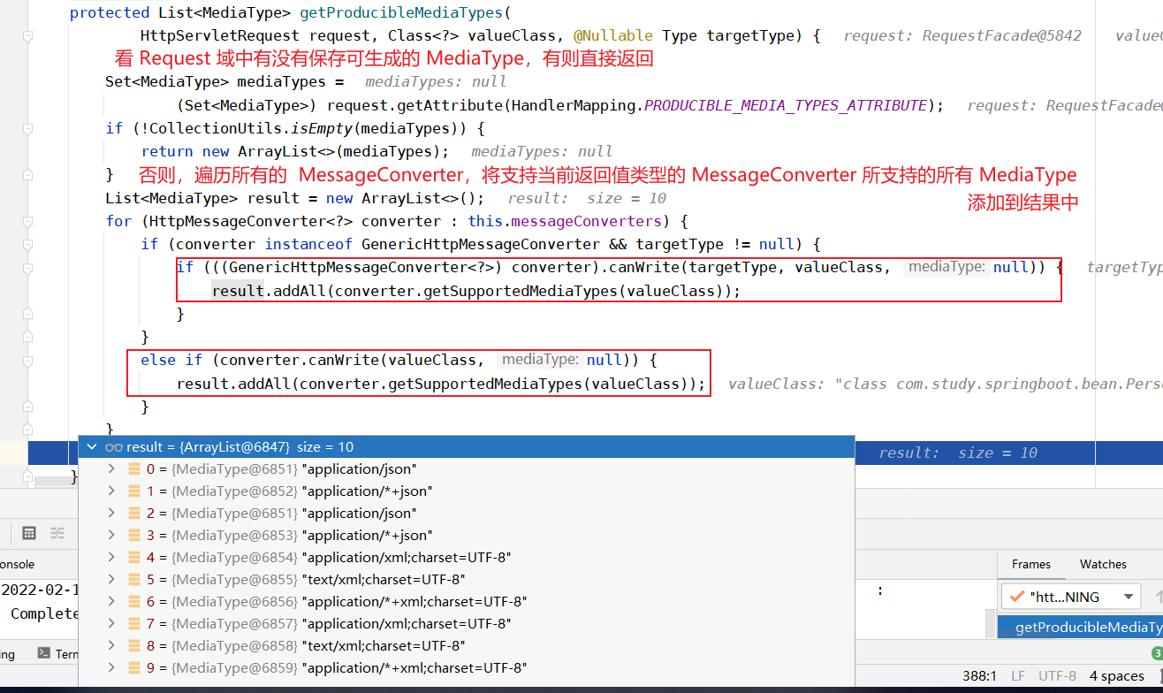
Task: Click GenericHttpMessageConverter in instanceof check
Action: tap(481, 244)
